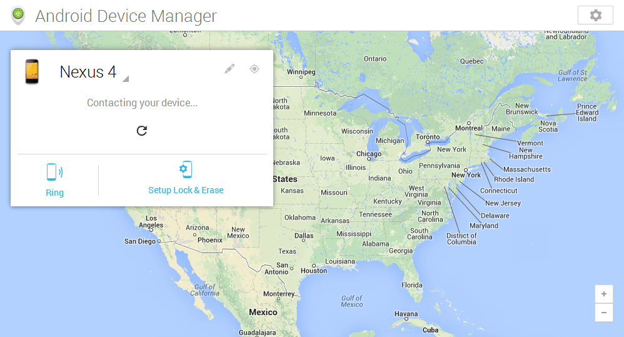
Task: Click Pennsylvania label on the map
Action: coord(440,166)
